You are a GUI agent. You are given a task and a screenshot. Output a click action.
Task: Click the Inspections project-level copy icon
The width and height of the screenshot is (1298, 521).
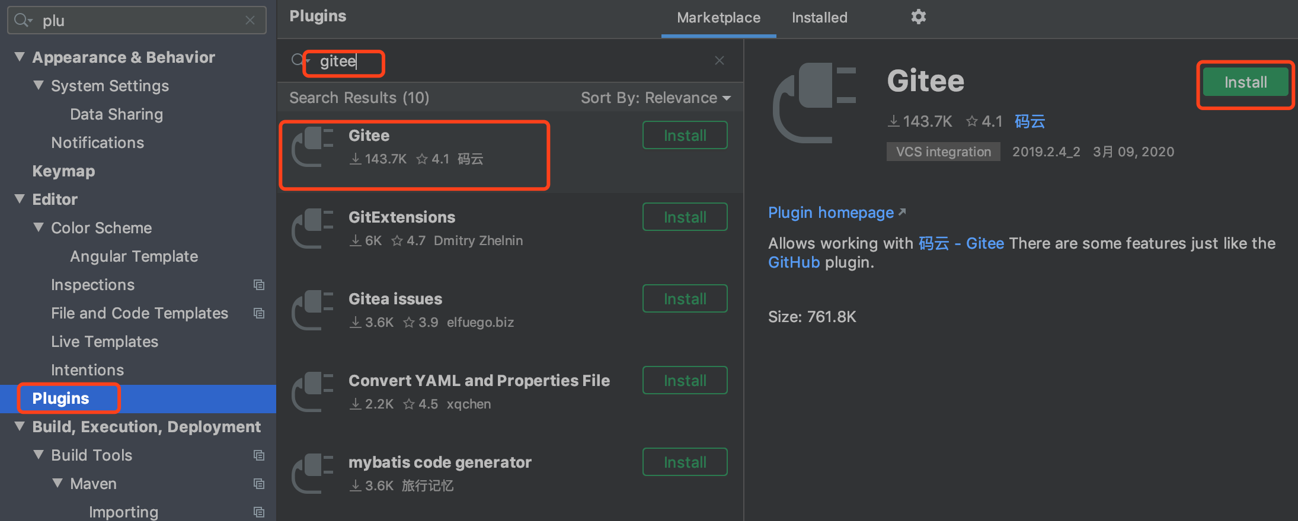click(x=259, y=285)
